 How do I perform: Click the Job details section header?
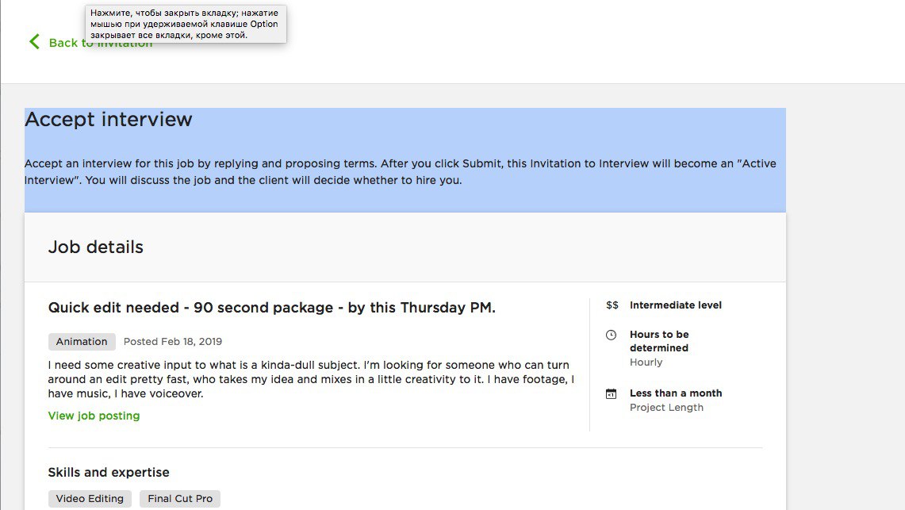point(96,247)
